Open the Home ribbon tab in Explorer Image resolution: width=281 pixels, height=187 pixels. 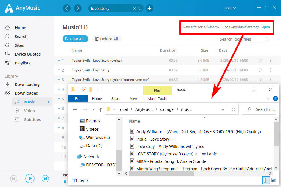pos(97,98)
